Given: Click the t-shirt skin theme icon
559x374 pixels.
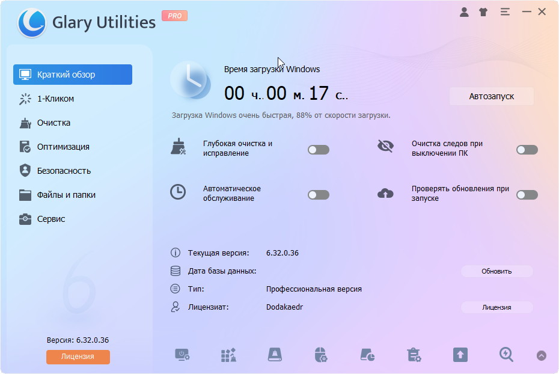Looking at the screenshot, I should [483, 11].
